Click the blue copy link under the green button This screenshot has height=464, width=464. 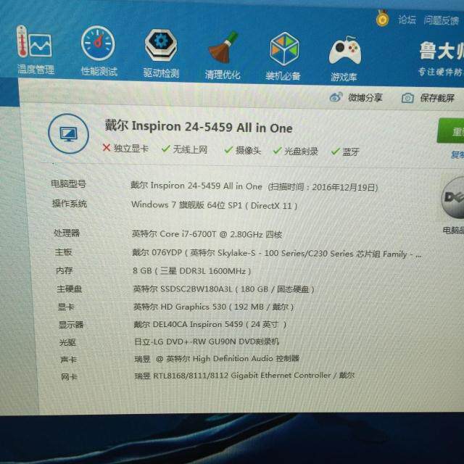(x=457, y=154)
